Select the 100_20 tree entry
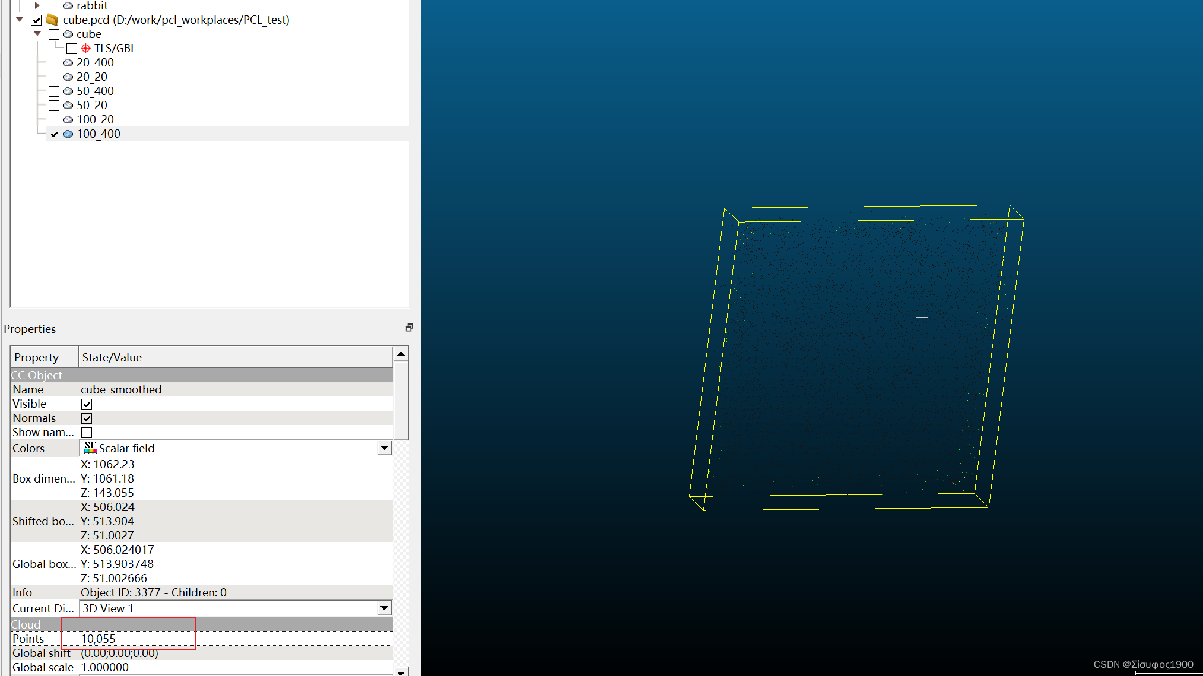This screenshot has width=1203, height=676. [95, 120]
